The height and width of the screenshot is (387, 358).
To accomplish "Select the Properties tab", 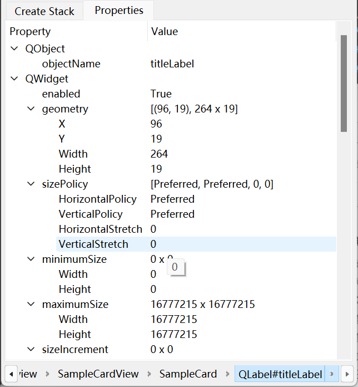I will [x=119, y=11].
